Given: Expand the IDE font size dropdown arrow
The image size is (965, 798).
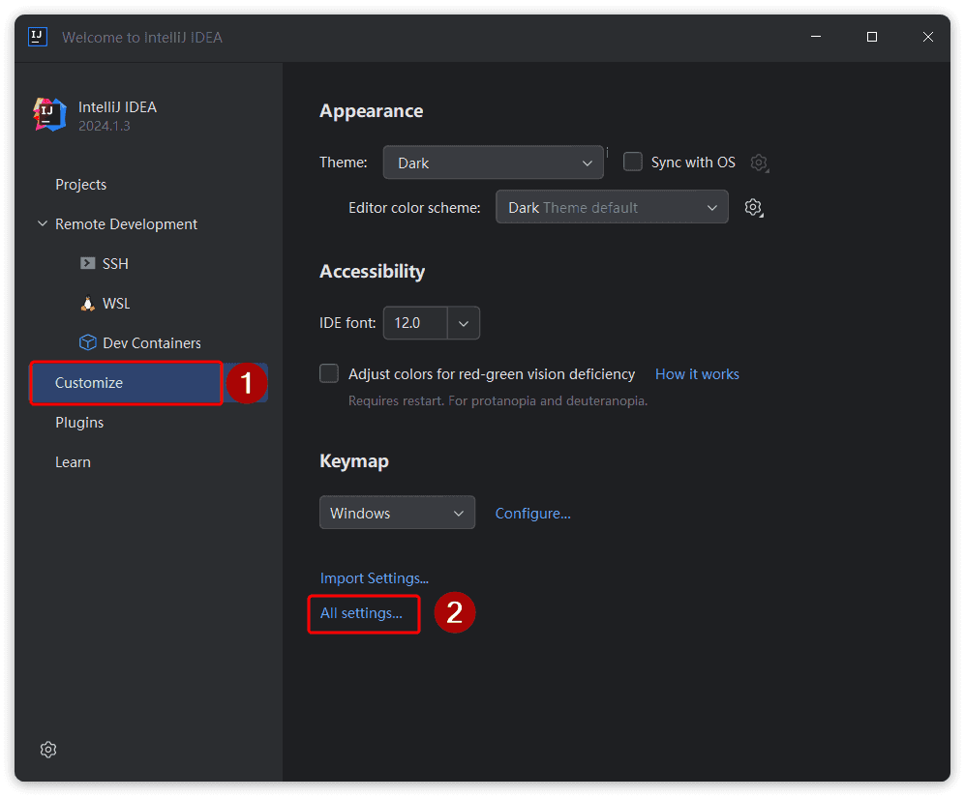Looking at the screenshot, I should coord(464,323).
